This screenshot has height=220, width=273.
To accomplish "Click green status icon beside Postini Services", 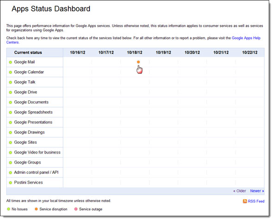I will coord(11,183).
